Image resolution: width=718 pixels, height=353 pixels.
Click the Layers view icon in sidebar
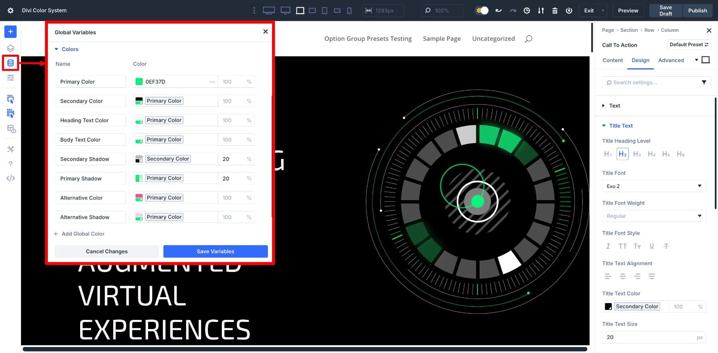pyautogui.click(x=10, y=48)
